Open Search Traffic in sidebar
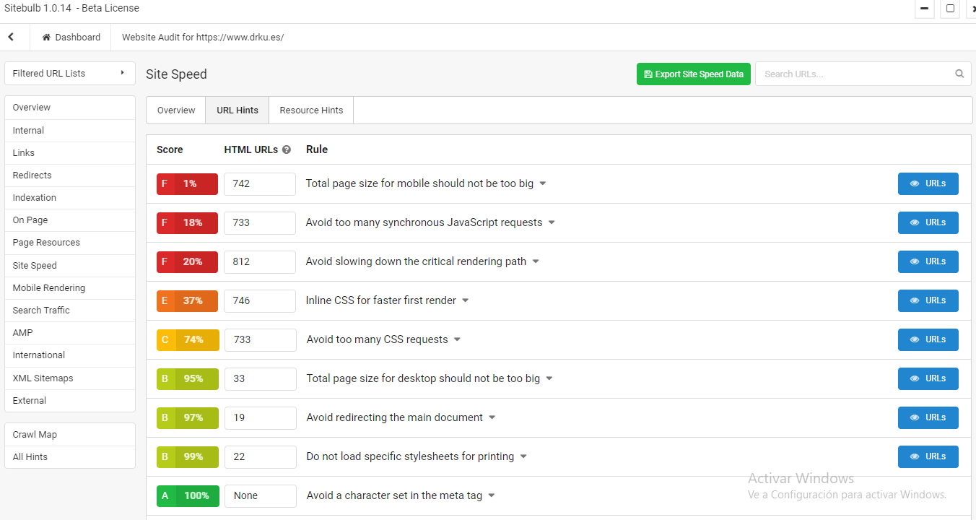The height and width of the screenshot is (520, 976). point(70,311)
